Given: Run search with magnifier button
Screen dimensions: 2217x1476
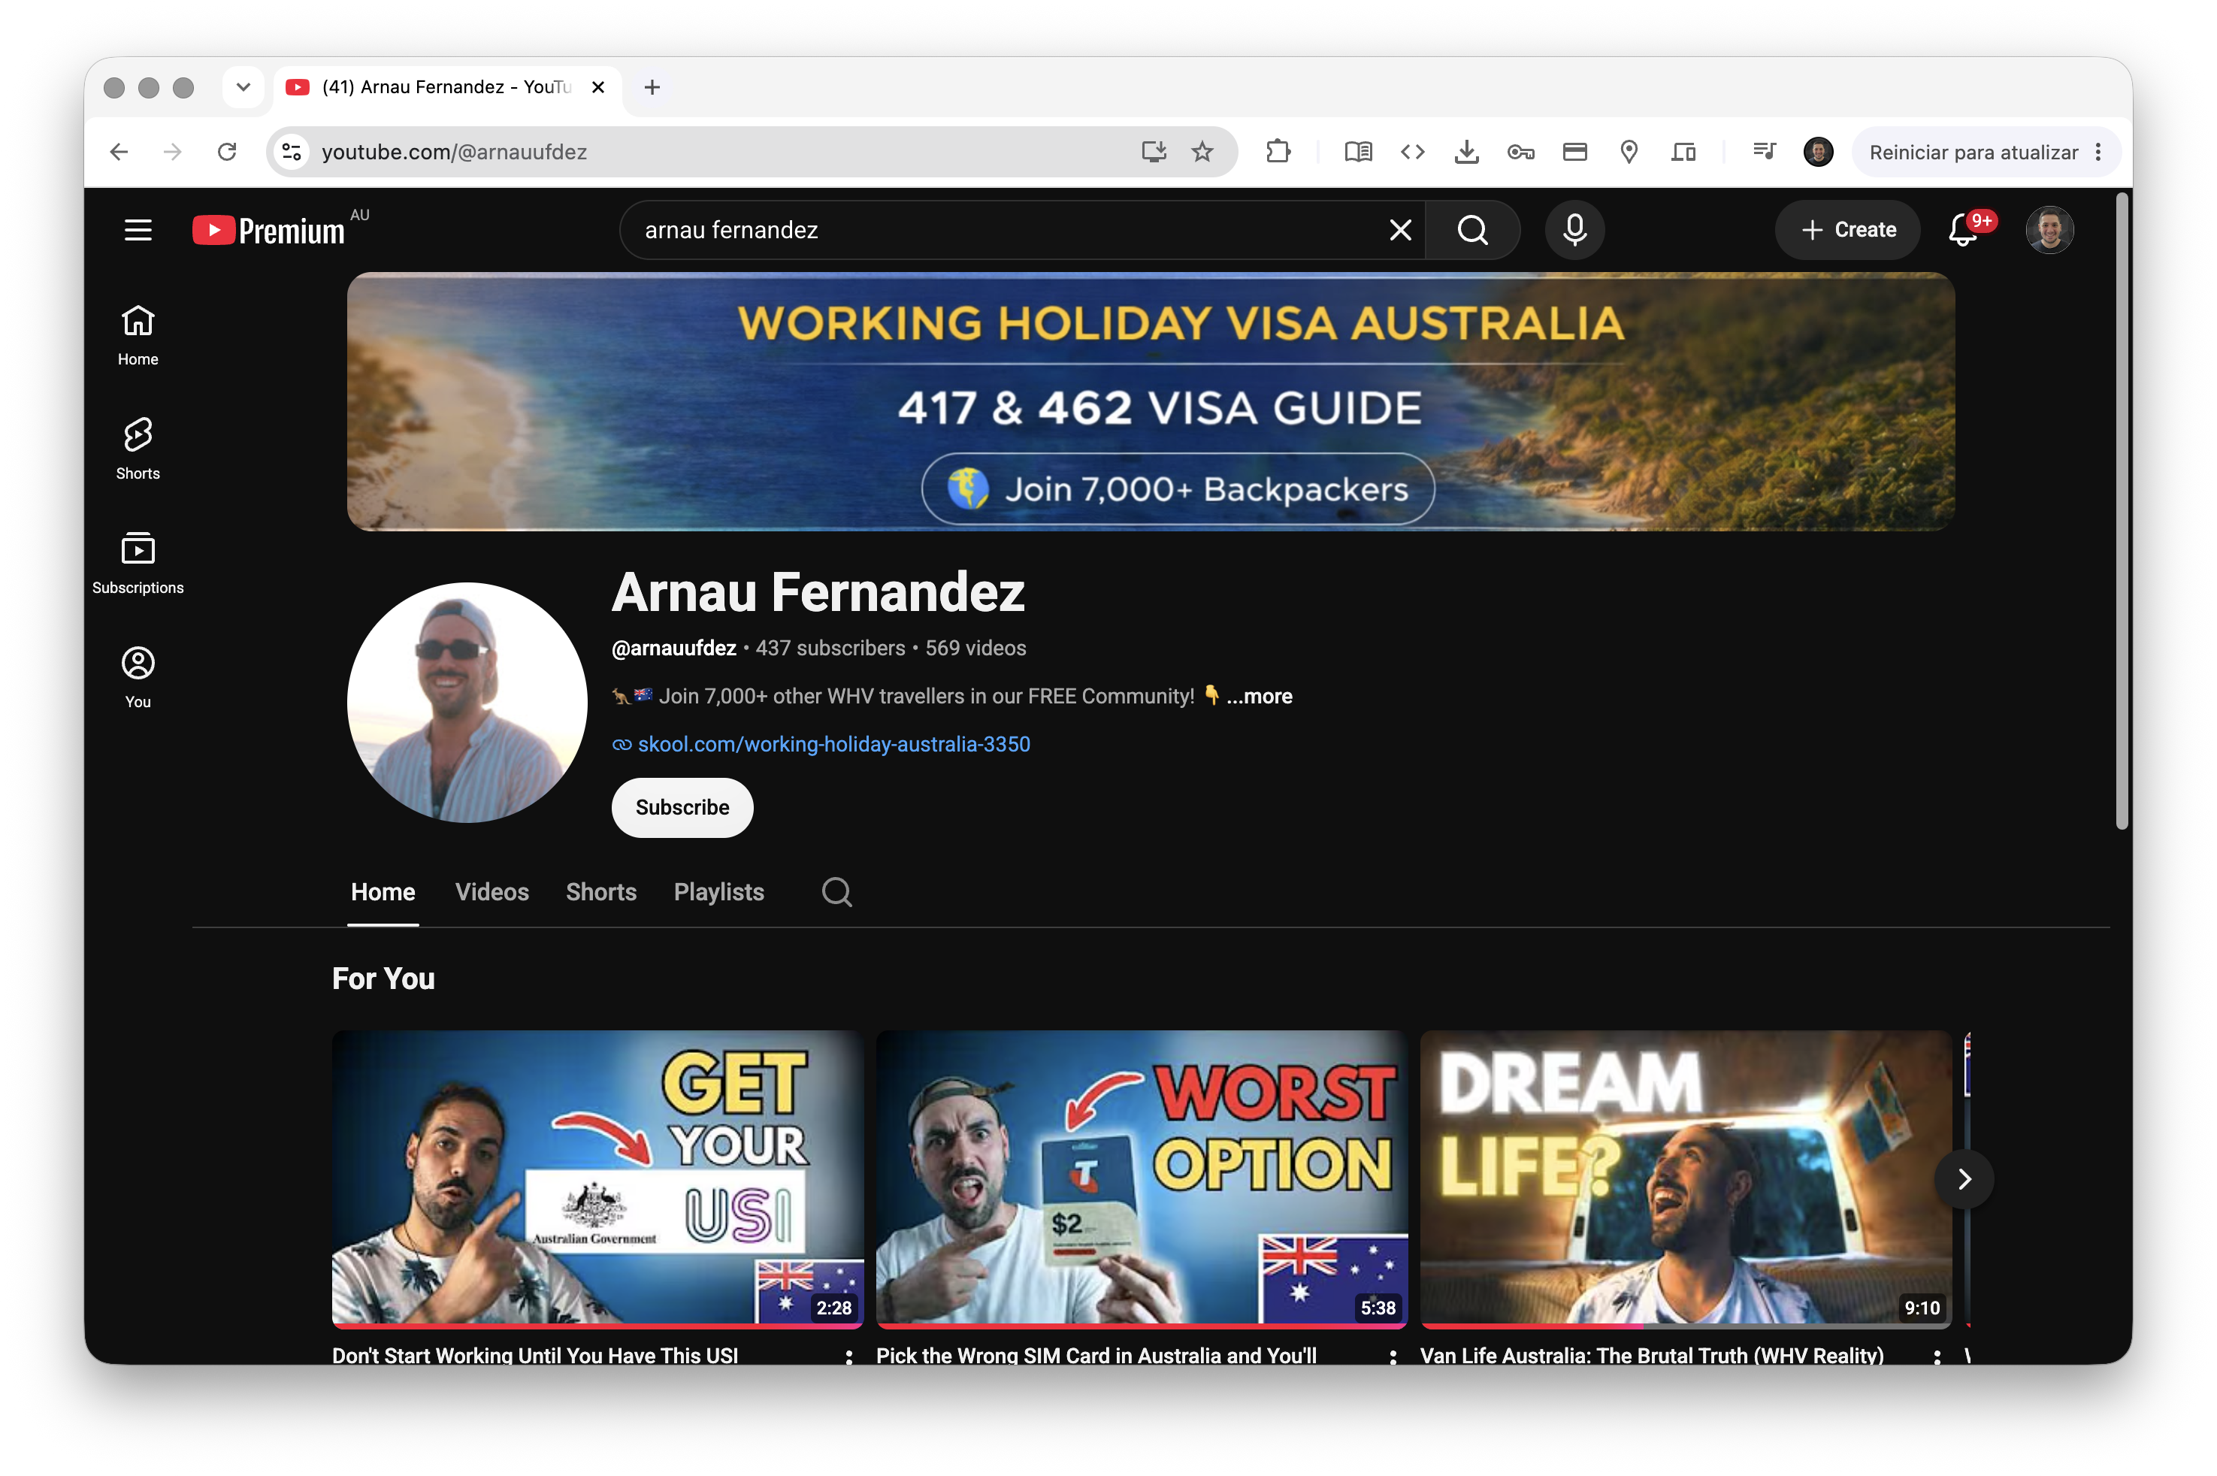Looking at the screenshot, I should (x=1472, y=230).
